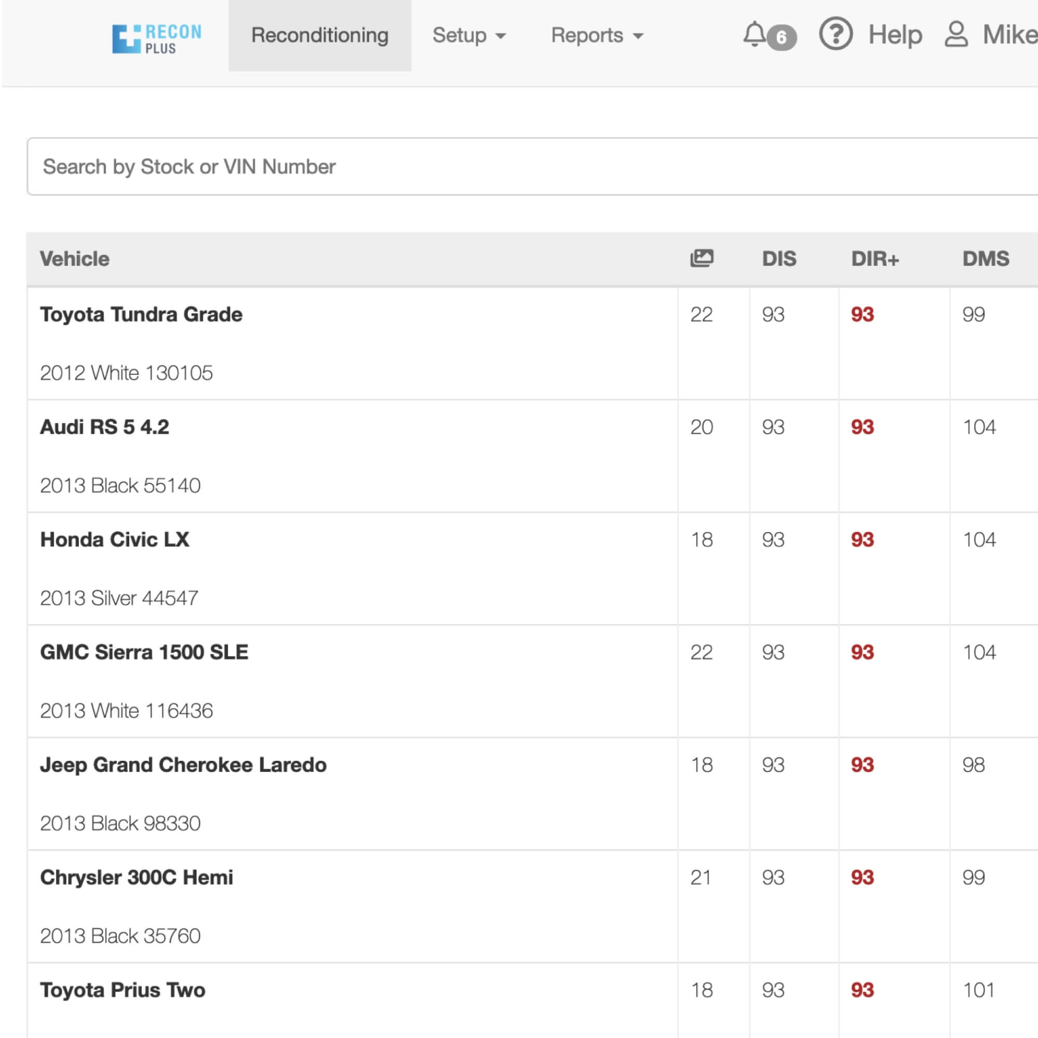The height and width of the screenshot is (1038, 1038).
Task: Click DIS value 93 for GMC Sierra
Action: [x=773, y=652]
